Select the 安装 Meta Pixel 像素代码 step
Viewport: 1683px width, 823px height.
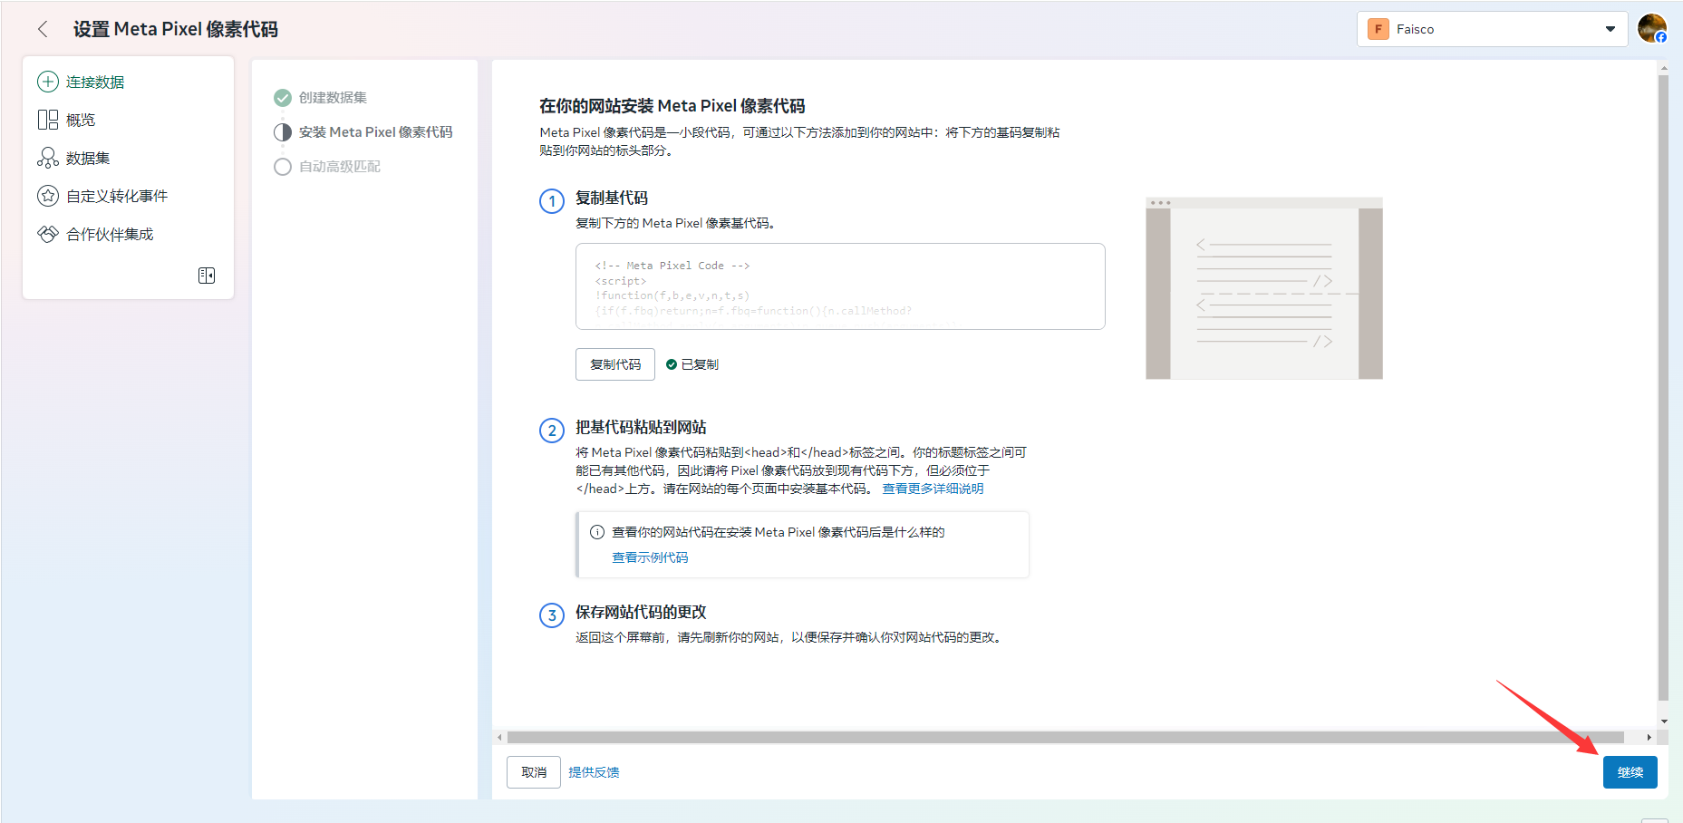click(375, 131)
